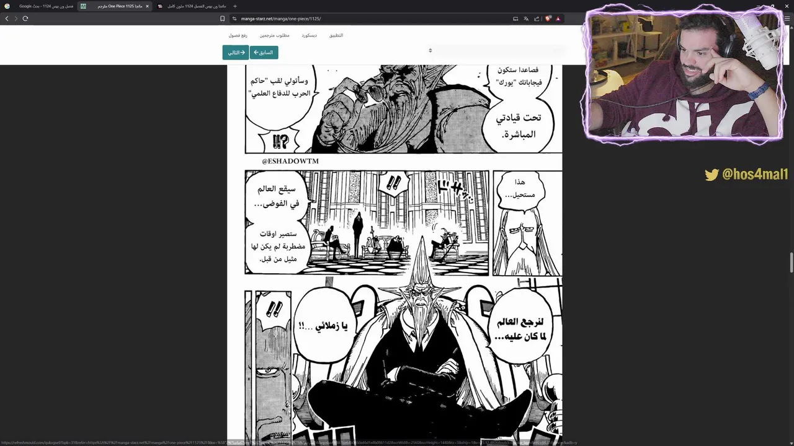This screenshot has height=446, width=794.
Task: Go to next chapter with التالي button
Action: coord(236,53)
